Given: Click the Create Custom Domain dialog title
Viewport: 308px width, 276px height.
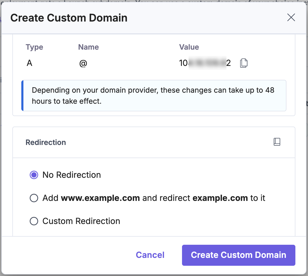Looking at the screenshot, I should click(69, 18).
